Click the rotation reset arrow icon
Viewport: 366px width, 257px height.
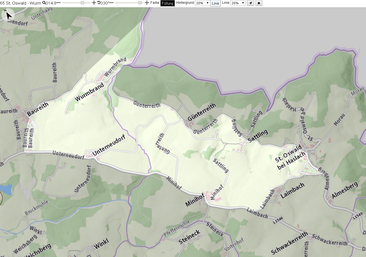tap(99, 3)
